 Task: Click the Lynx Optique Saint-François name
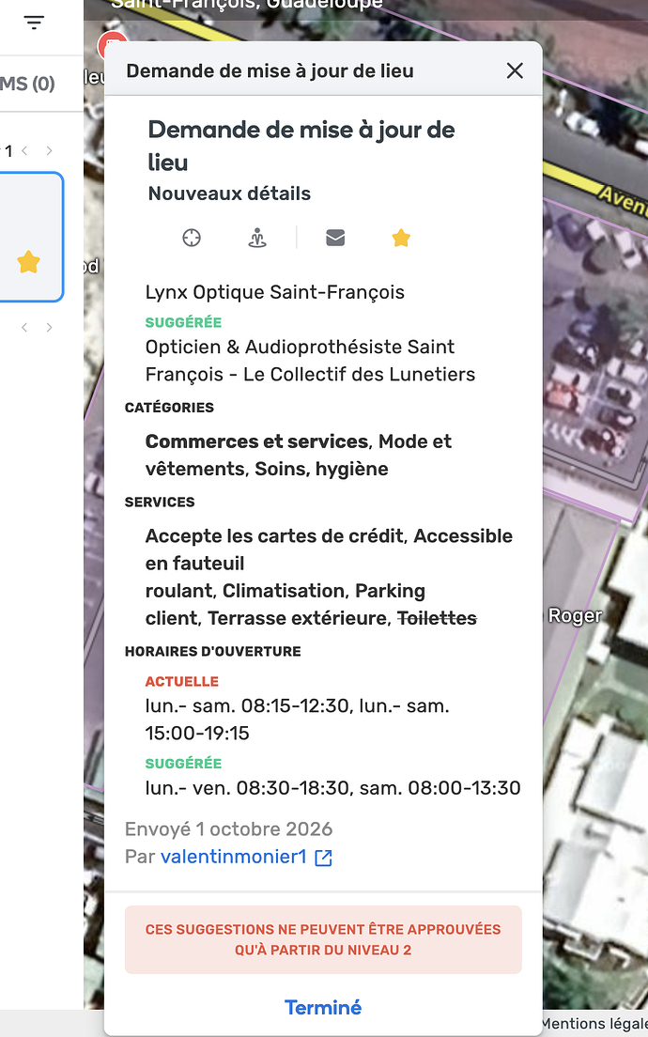(x=275, y=292)
